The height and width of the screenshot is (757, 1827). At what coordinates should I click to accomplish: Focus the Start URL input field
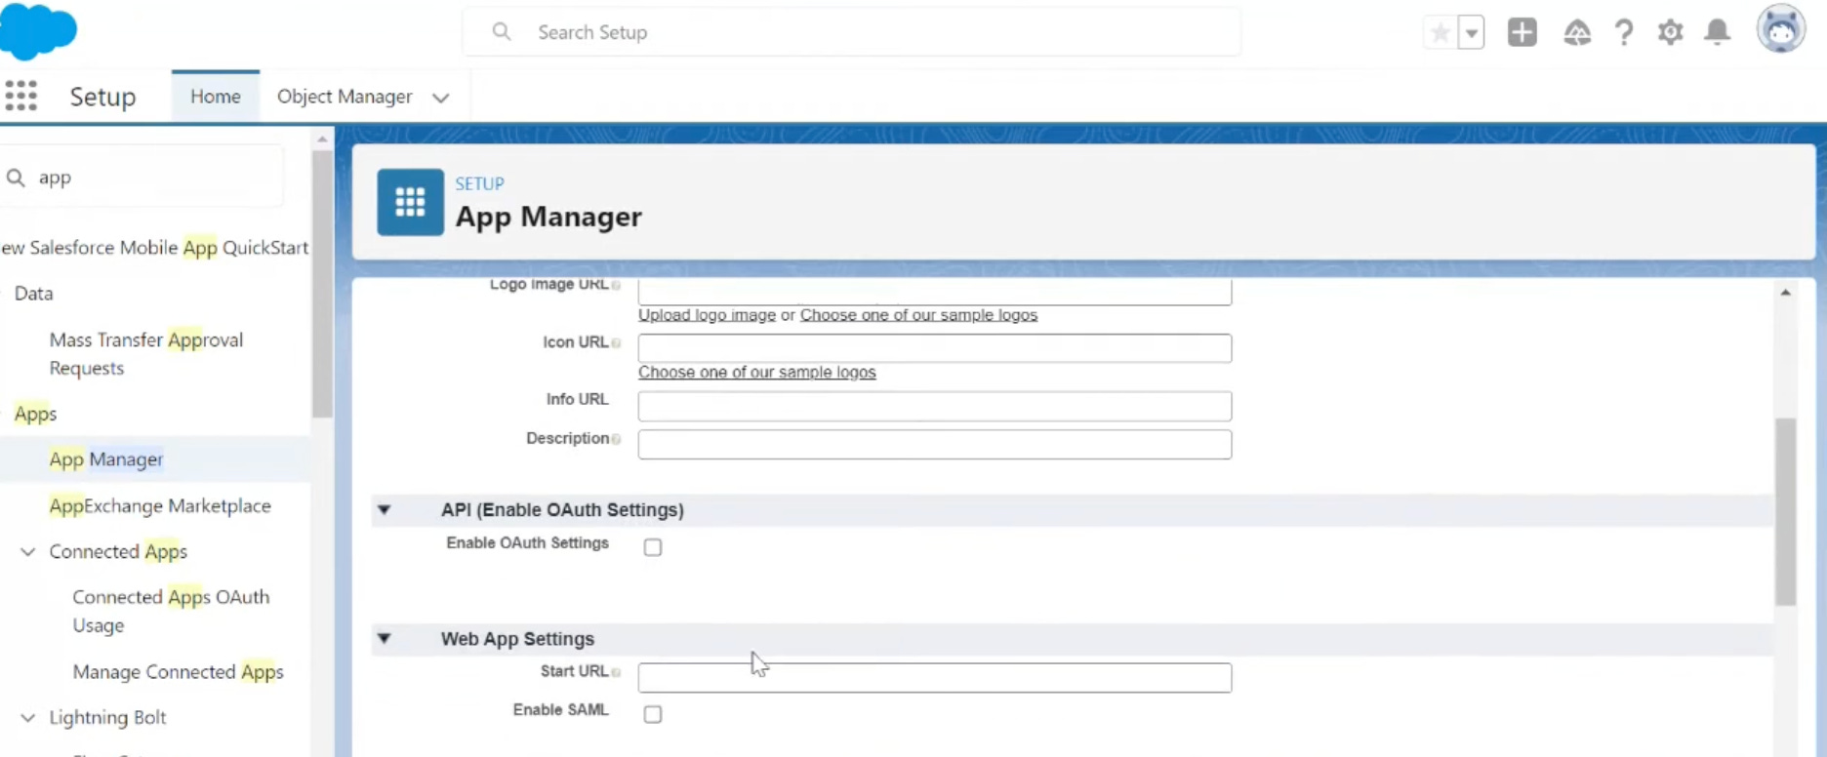click(935, 678)
